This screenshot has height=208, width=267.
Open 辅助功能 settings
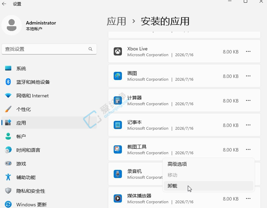pos(49,177)
